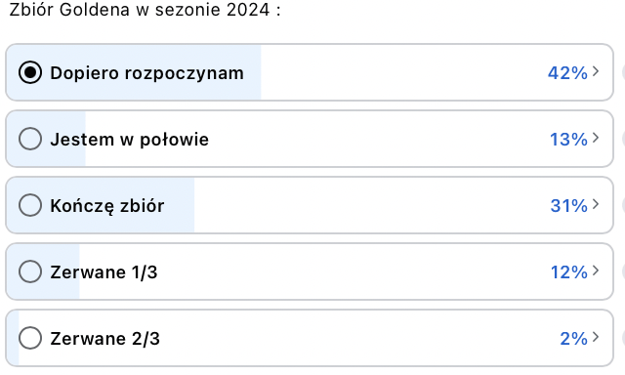Click the 'Jestem w połowie' option text
This screenshot has height=375, width=625.
pyautogui.click(x=129, y=140)
